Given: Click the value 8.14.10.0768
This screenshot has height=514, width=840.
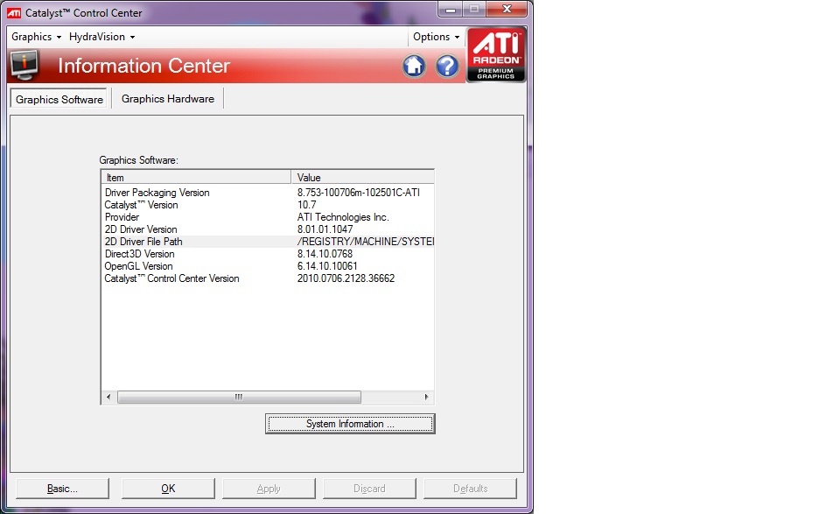Looking at the screenshot, I should (325, 254).
